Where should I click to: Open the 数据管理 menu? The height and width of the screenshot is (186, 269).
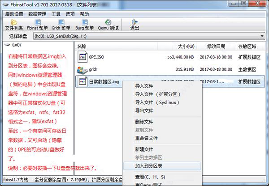tap(37, 14)
